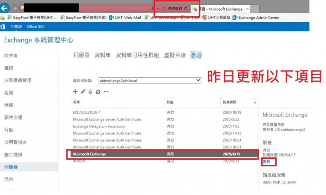Open 組織 in the left navigation
Screen dimensions: 326x195
9,93
